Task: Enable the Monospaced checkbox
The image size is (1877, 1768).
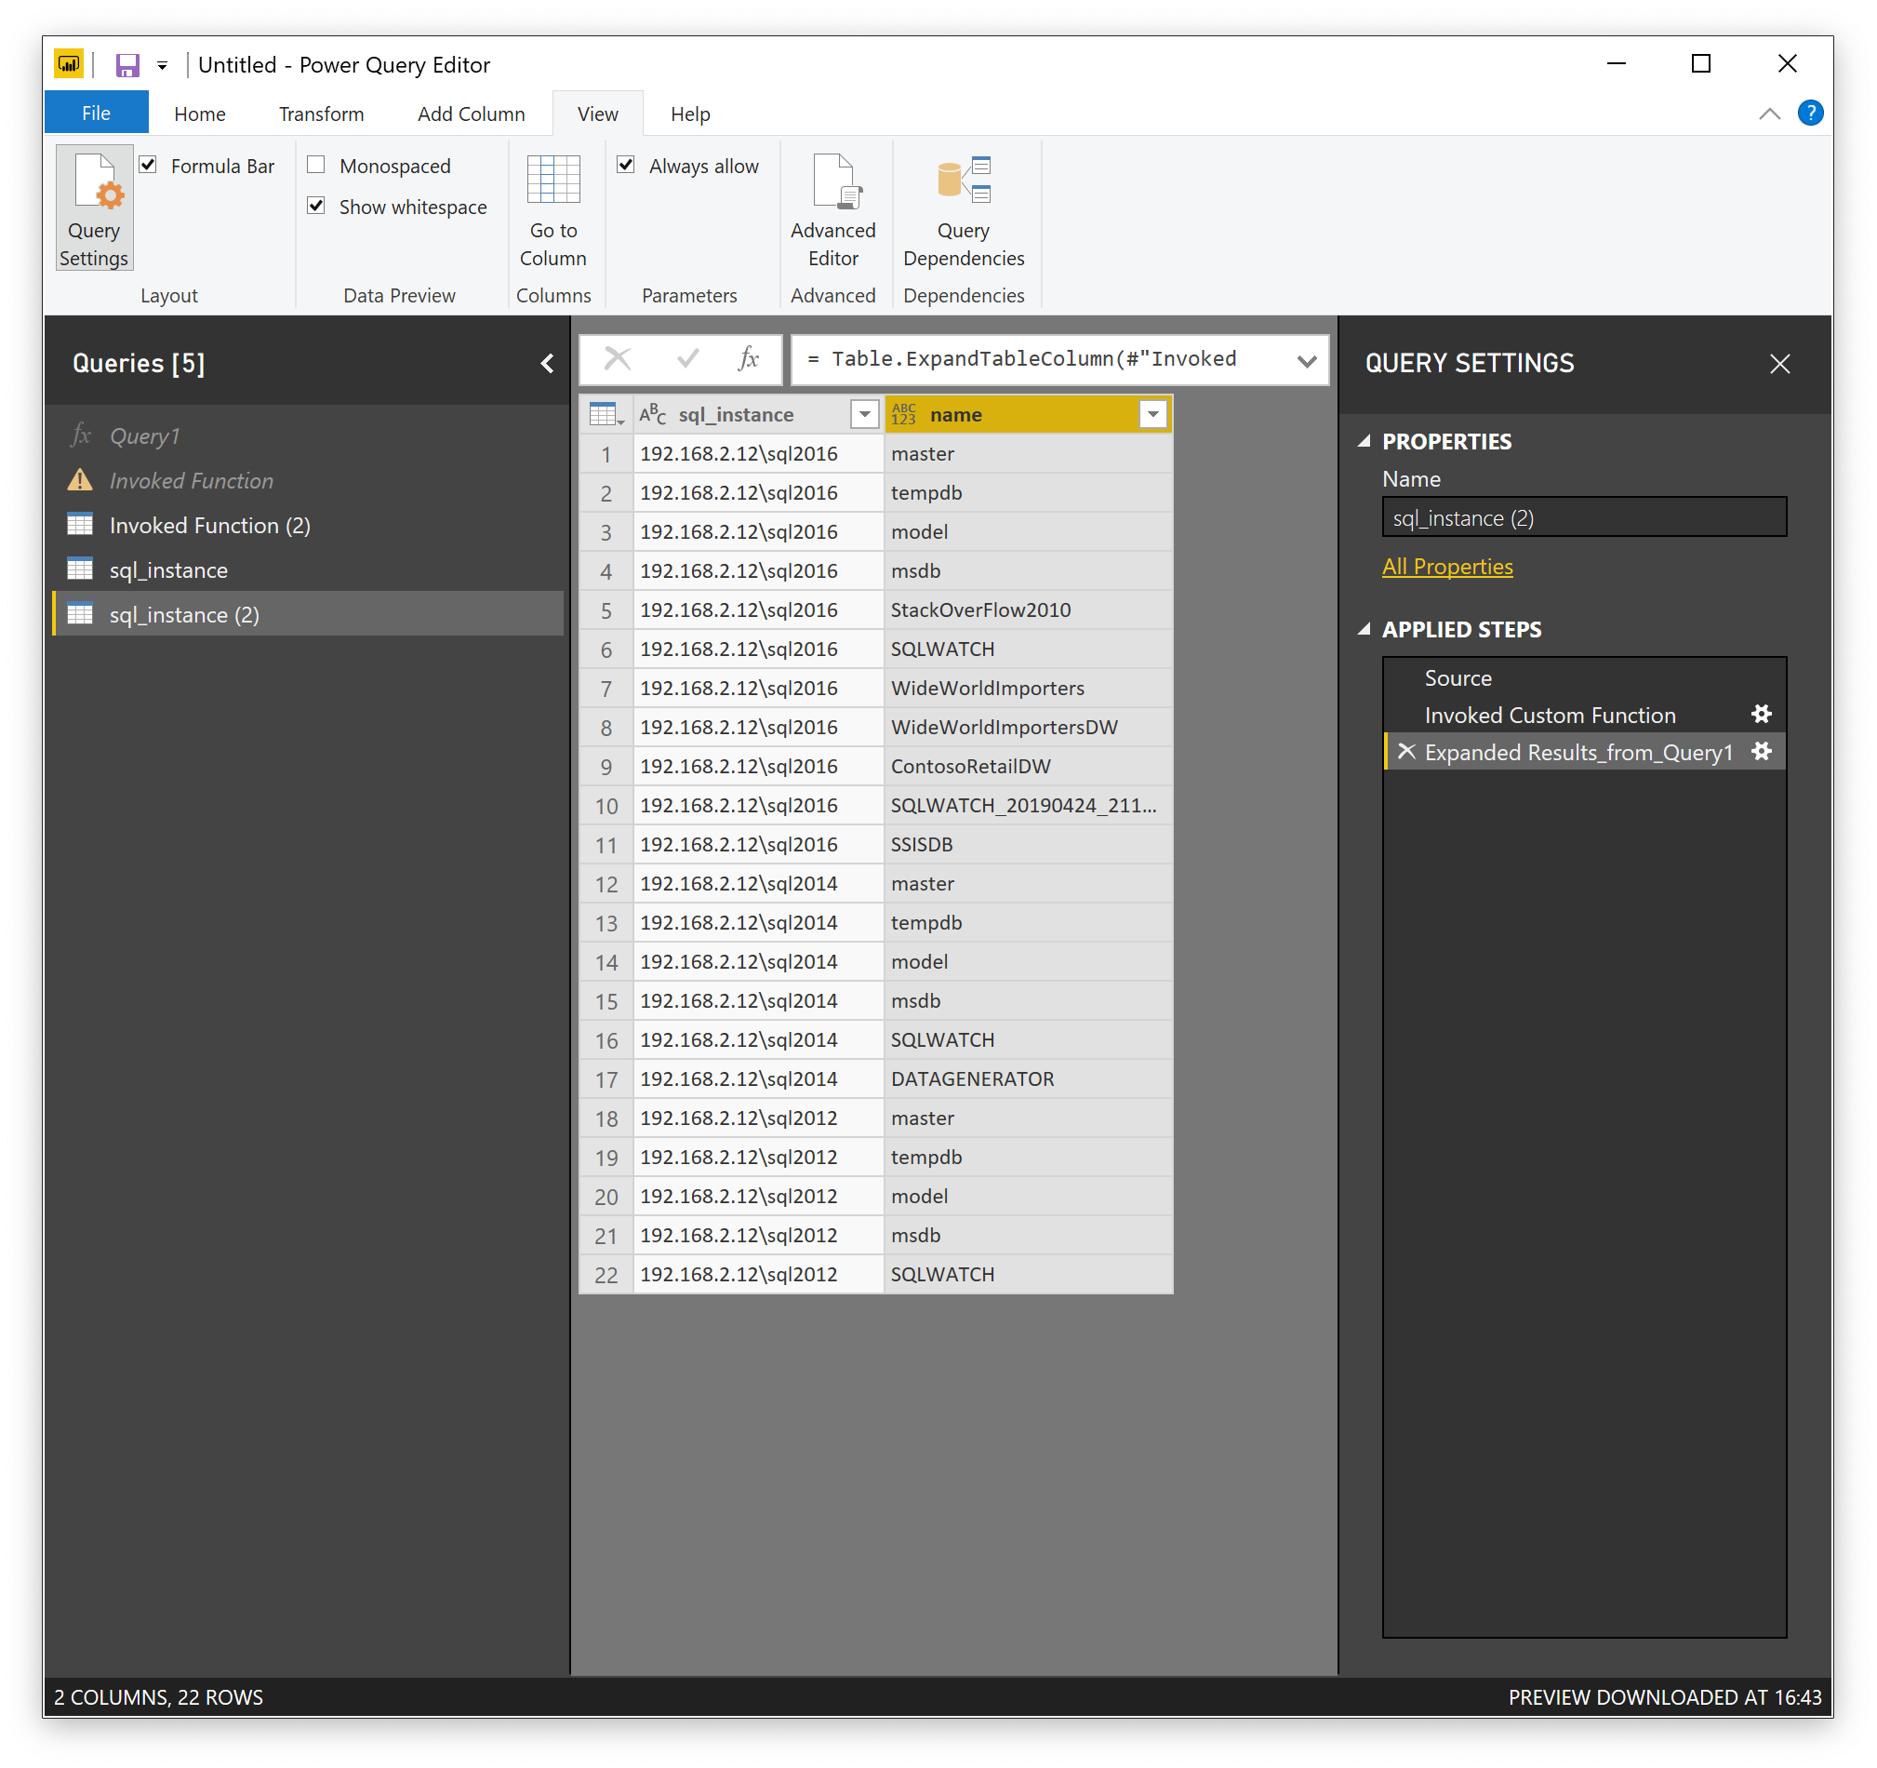Action: (316, 166)
